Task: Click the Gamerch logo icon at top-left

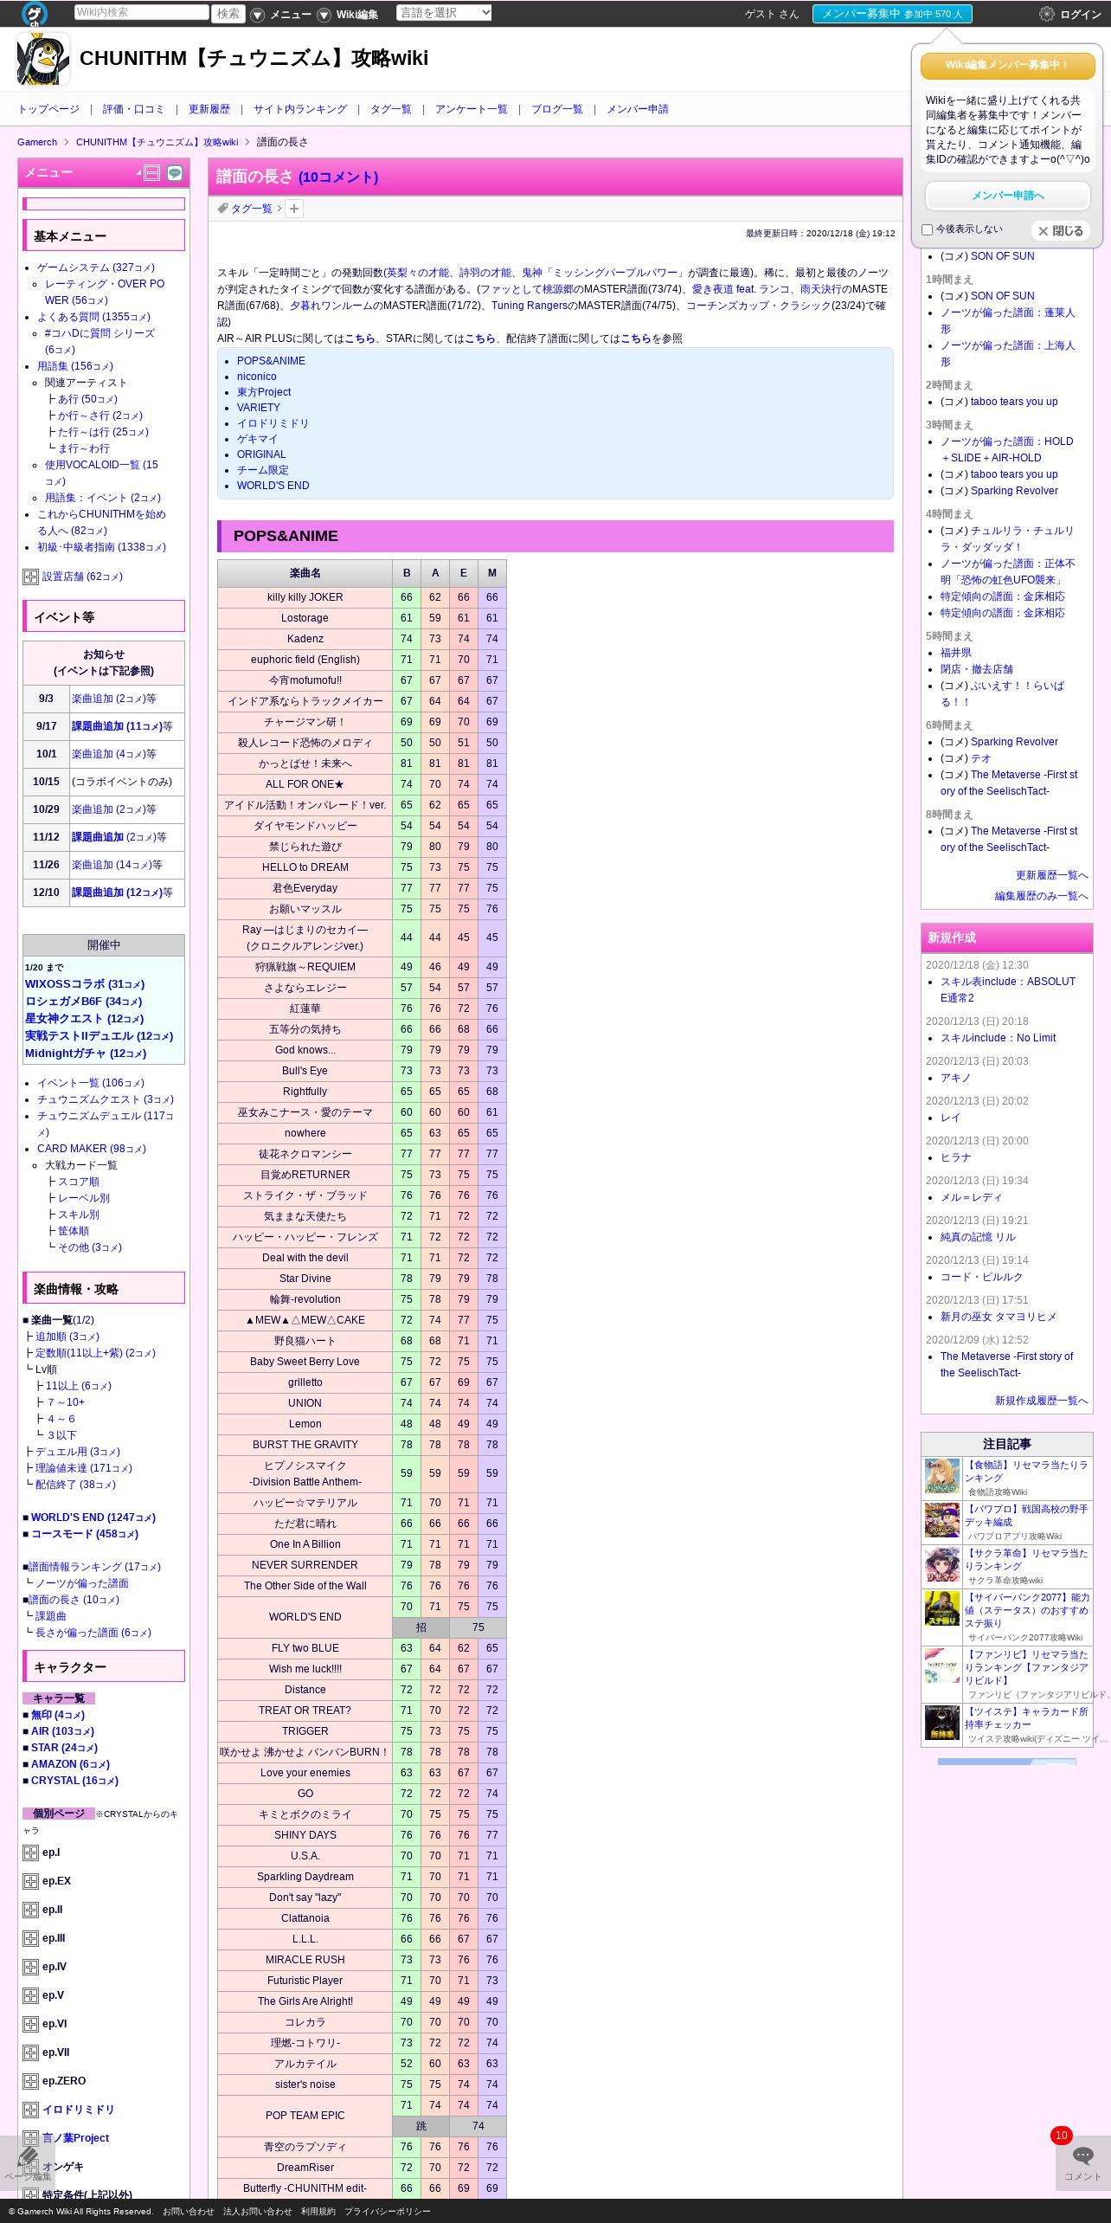Action: [35, 13]
